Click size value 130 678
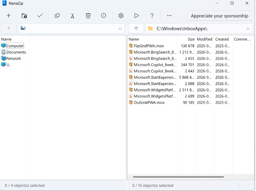 coord(188,46)
